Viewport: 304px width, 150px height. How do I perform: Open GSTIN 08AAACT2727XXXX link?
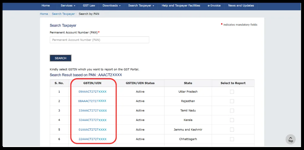pos(92,101)
